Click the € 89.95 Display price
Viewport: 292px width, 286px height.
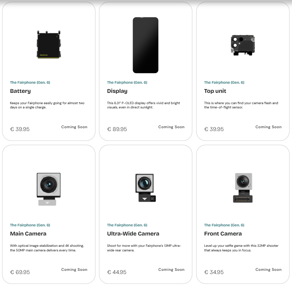click(x=117, y=129)
